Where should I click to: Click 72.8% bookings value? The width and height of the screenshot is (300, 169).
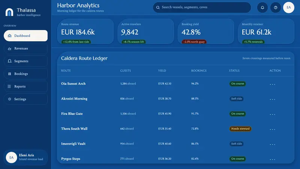[x=195, y=128]
